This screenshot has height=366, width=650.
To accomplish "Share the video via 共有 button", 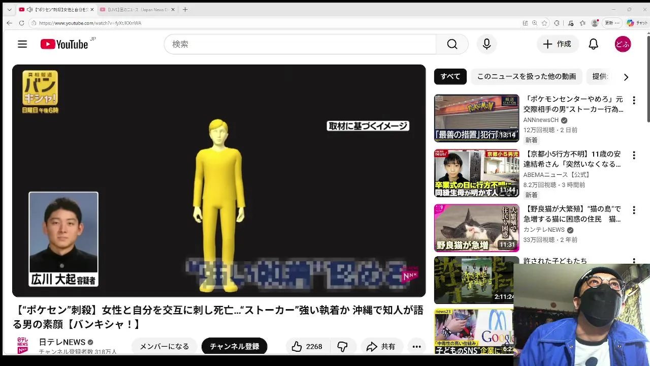I will click(381, 347).
